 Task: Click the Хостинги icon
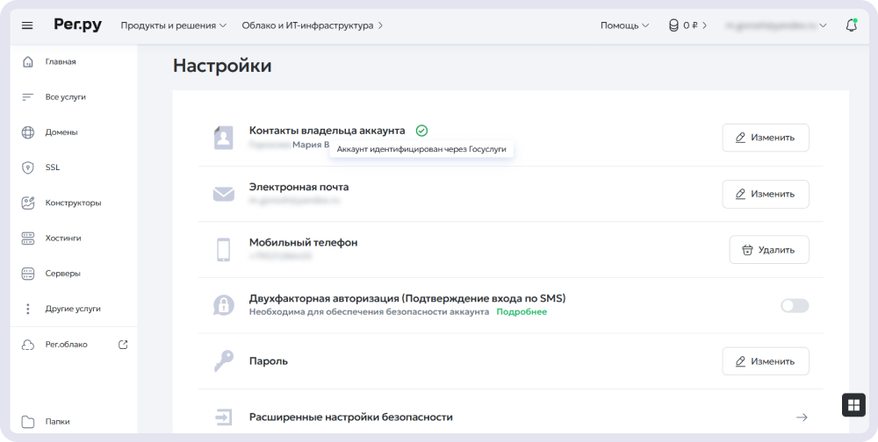point(27,239)
